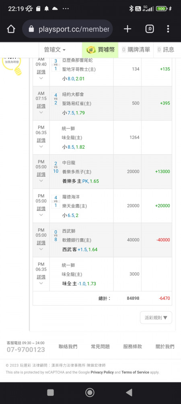The image size is (181, 404).
Task: Tap the browser home icon
Action: coord(11,29)
